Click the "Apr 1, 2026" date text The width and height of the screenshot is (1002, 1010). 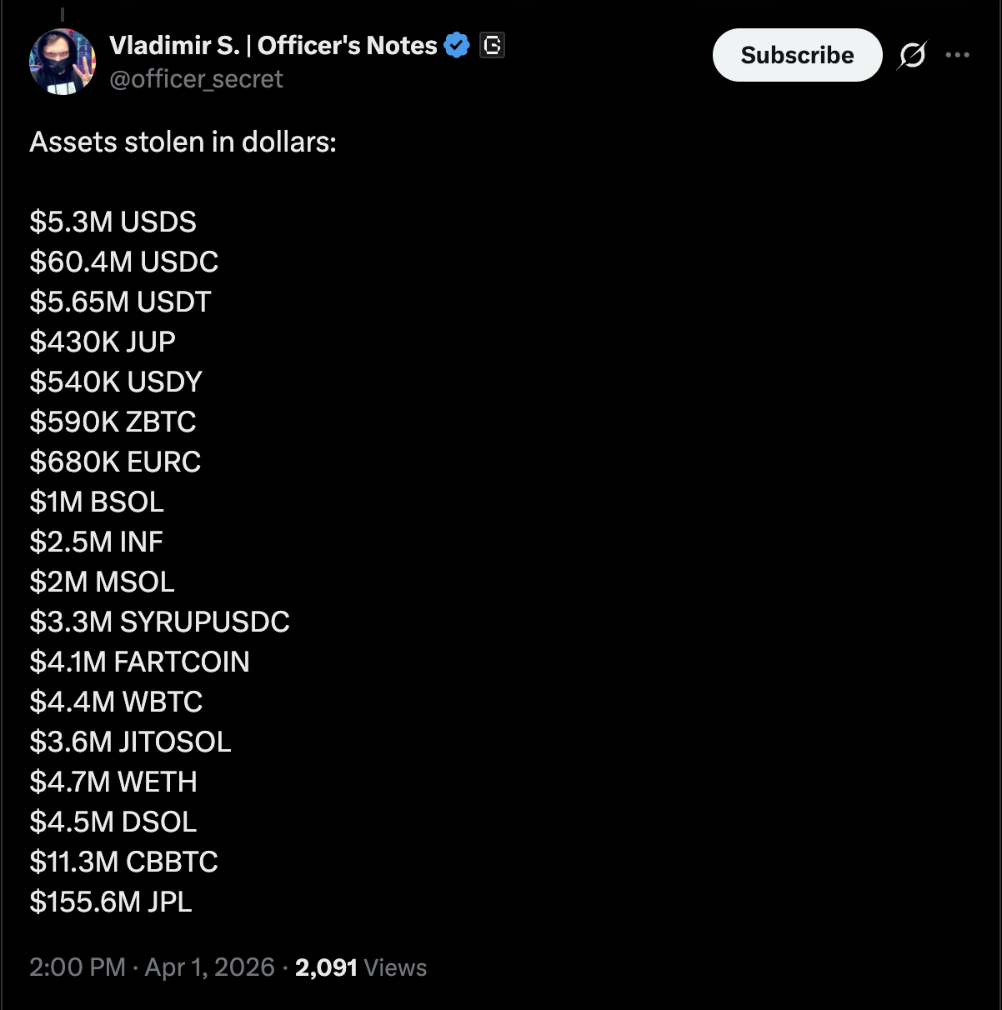click(210, 967)
